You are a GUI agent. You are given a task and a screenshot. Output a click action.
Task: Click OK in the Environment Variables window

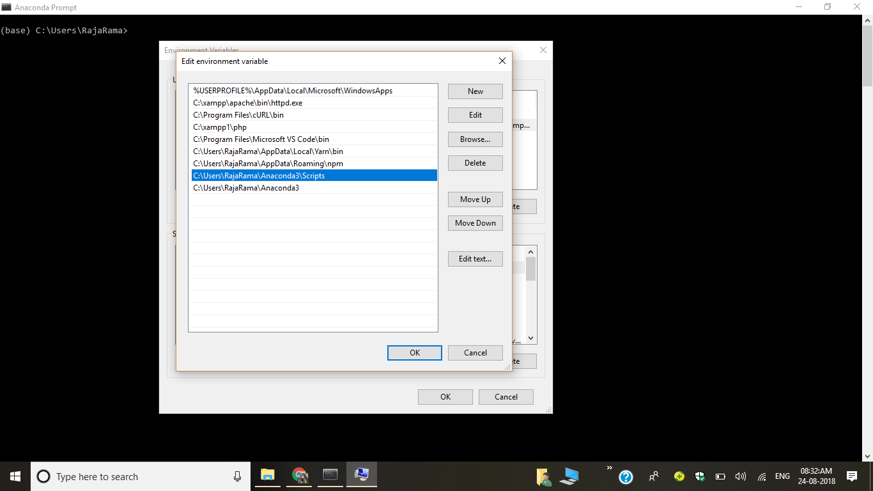coord(445,397)
